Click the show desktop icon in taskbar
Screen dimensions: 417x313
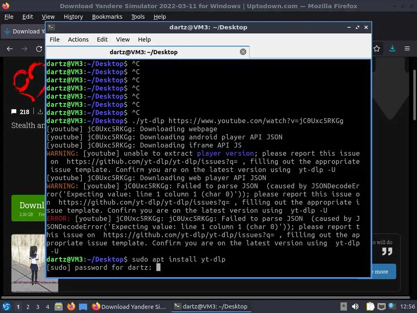tap(83, 306)
